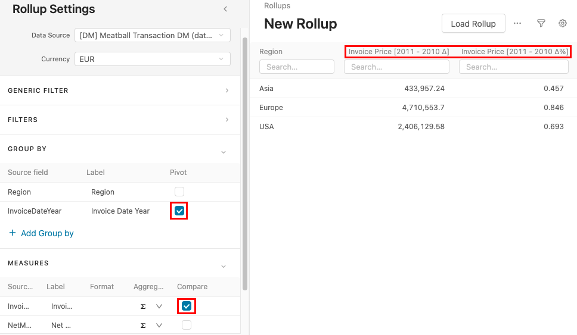The width and height of the screenshot is (577, 335).
Task: Collapse the Rollup Settings panel
Action: point(225,9)
